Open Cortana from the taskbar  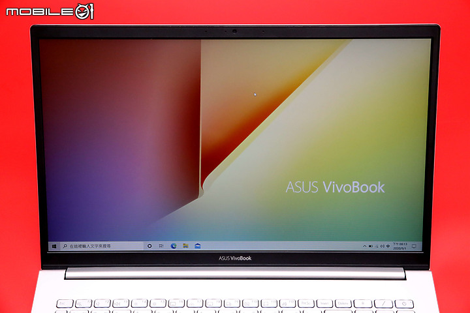pyautogui.click(x=149, y=246)
